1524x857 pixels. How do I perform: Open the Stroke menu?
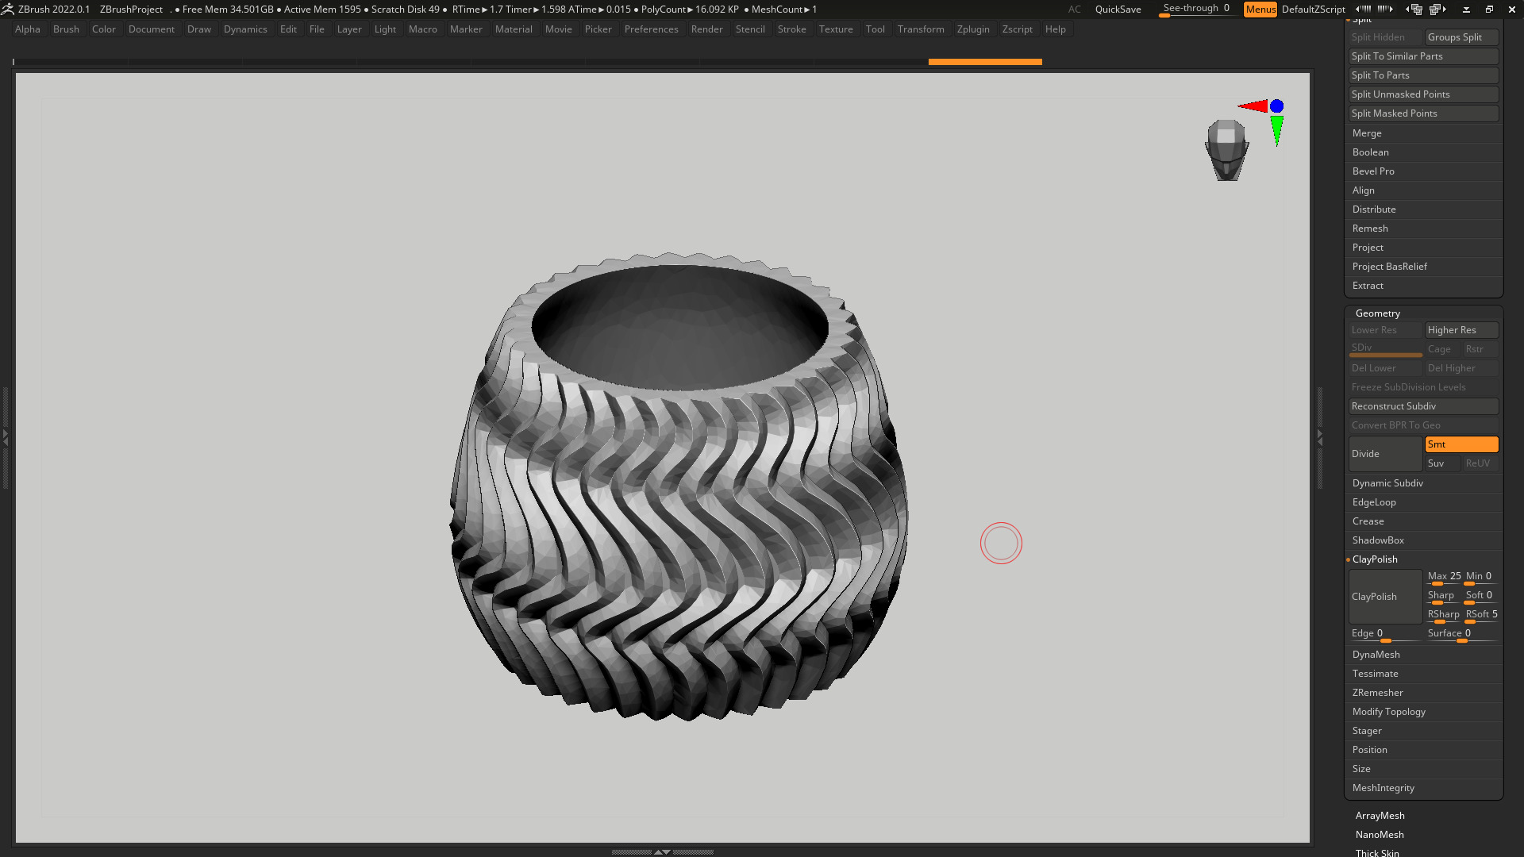(x=791, y=29)
